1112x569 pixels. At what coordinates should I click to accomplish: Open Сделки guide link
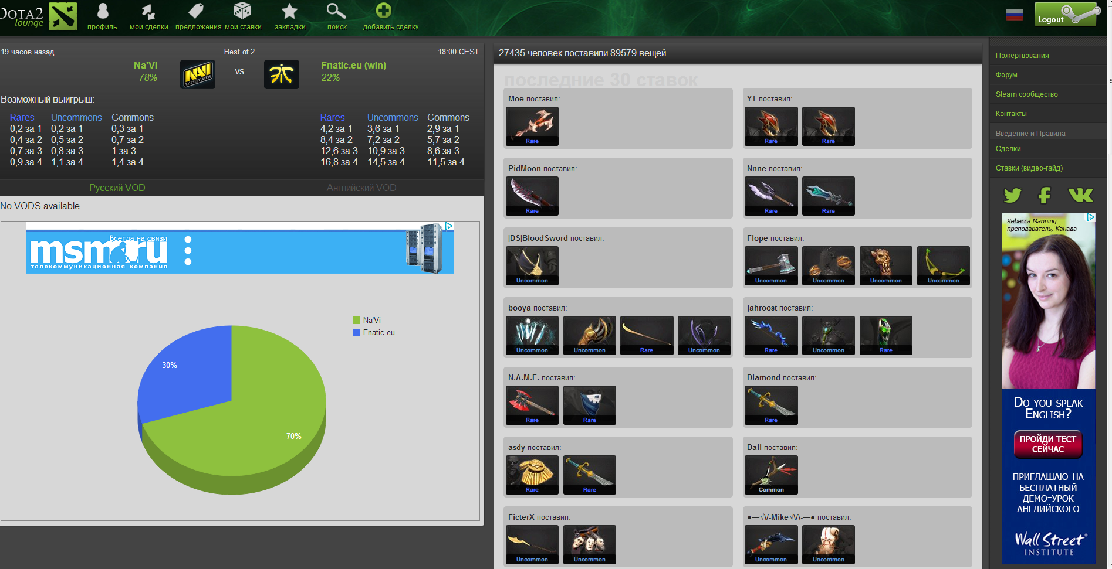pyautogui.click(x=1008, y=149)
